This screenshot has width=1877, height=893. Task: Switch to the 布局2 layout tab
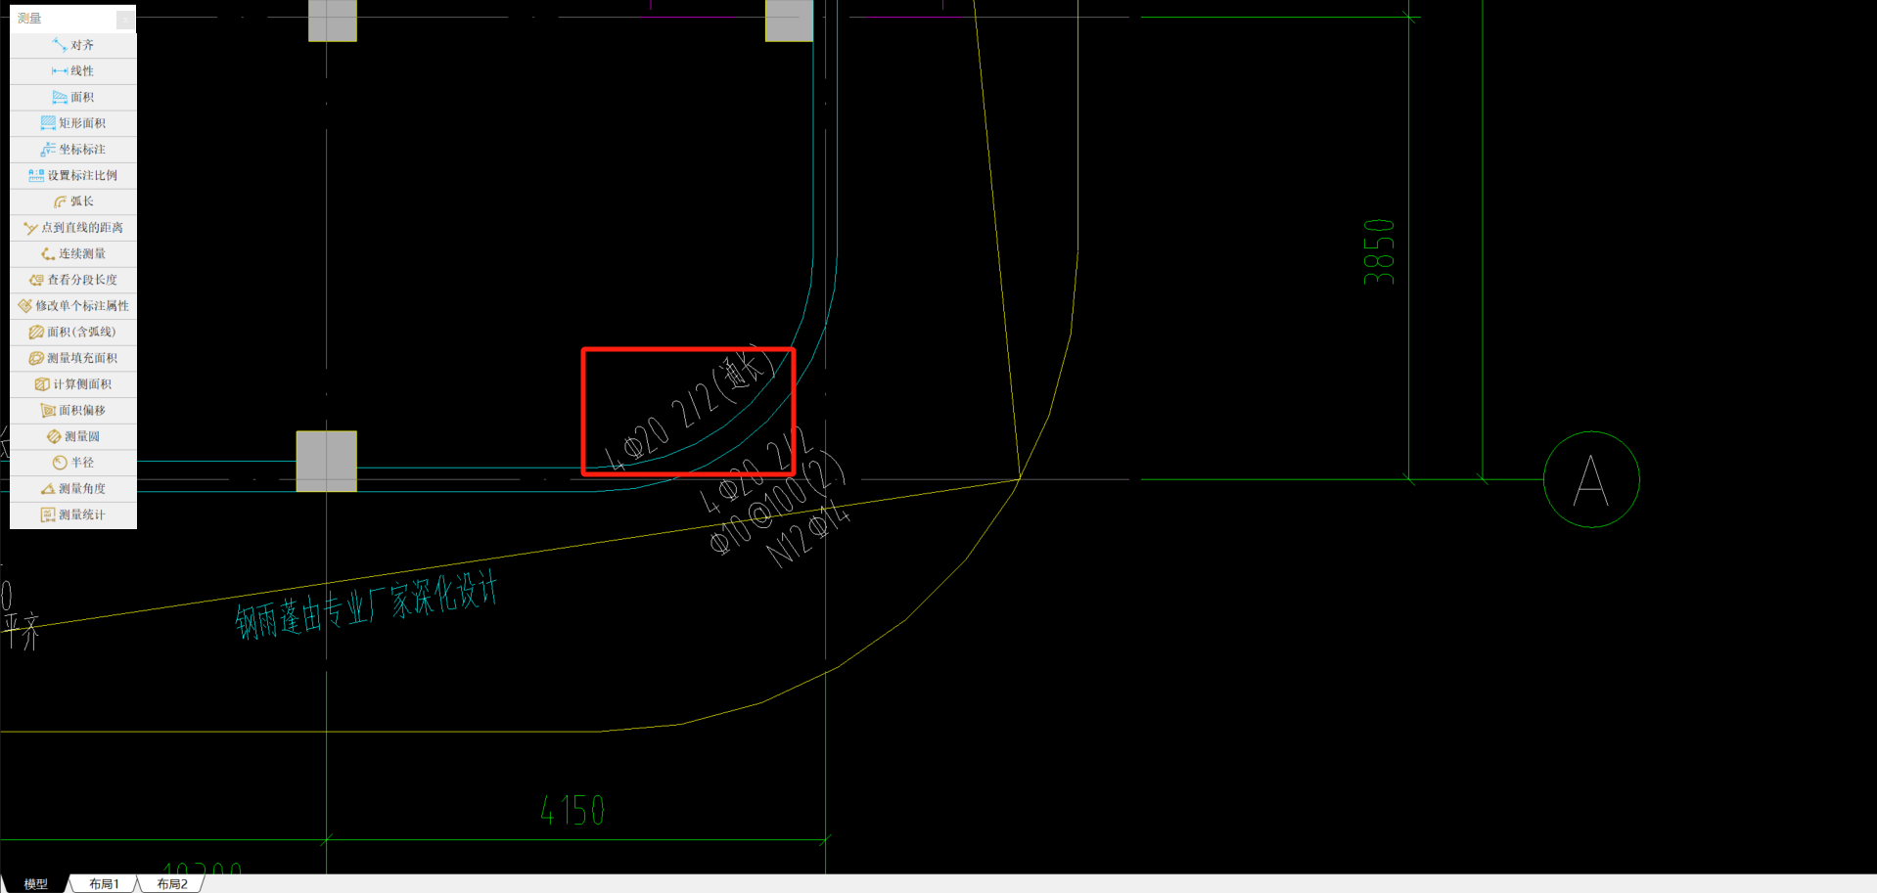coord(172,883)
